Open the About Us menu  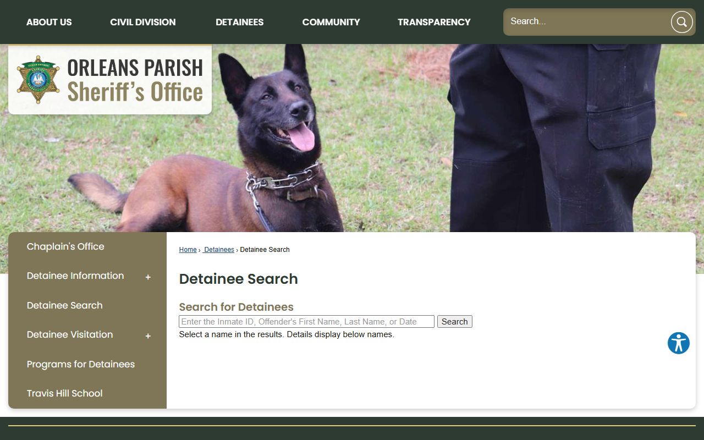tap(49, 22)
